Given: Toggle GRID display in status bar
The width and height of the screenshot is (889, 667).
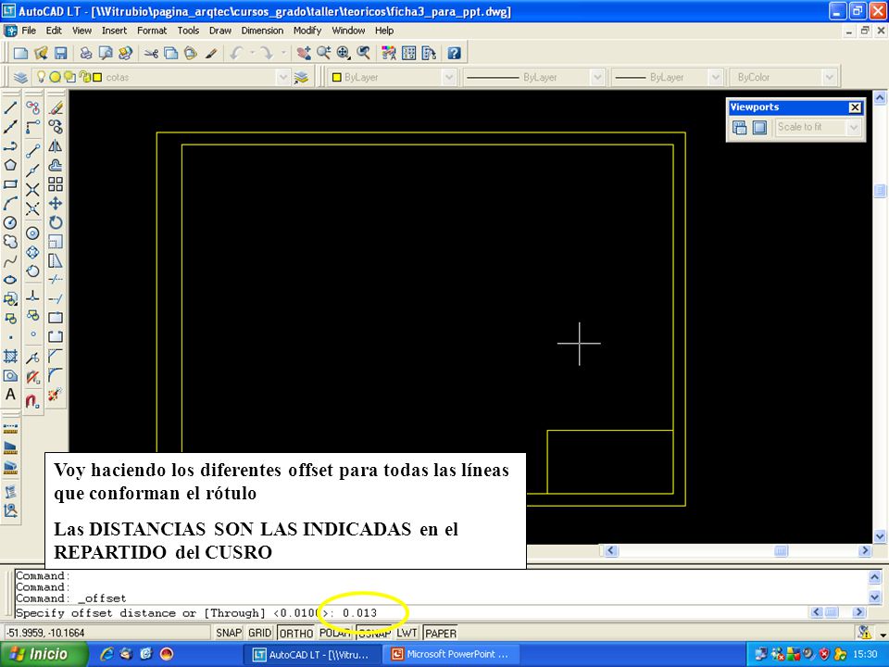Looking at the screenshot, I should (x=259, y=633).
